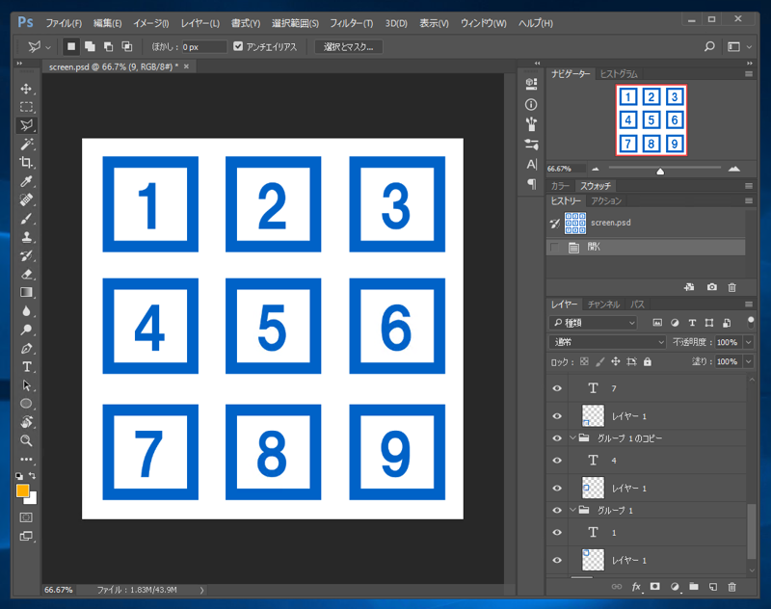Collapse the グループ 1のコピー group
Screen dimensions: 771x609
(x=573, y=438)
